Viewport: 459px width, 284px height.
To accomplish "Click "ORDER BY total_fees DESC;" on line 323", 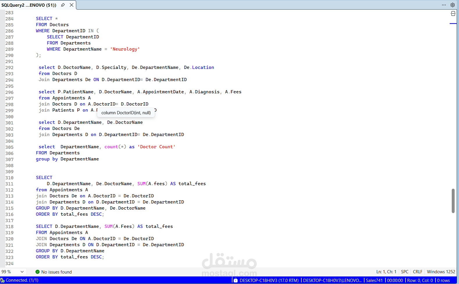I will tap(70, 257).
